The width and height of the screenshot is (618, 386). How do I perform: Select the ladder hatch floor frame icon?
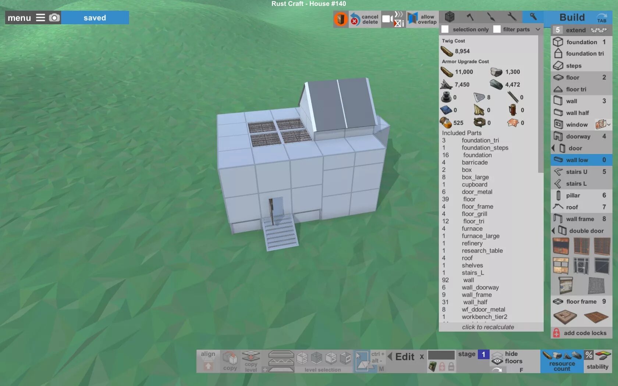(x=565, y=317)
